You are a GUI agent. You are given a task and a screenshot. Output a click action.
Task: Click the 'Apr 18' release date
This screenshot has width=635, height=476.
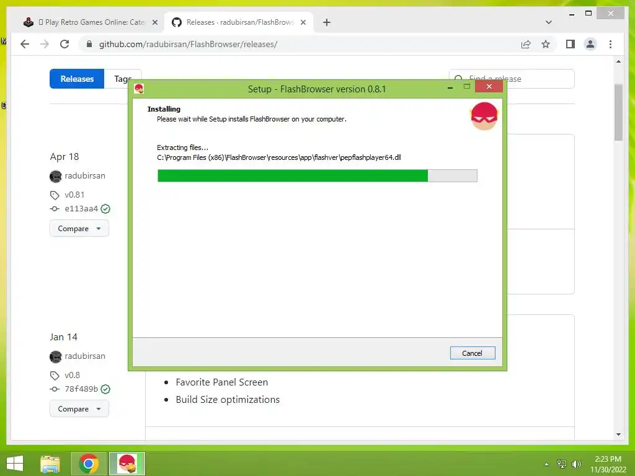(64, 157)
